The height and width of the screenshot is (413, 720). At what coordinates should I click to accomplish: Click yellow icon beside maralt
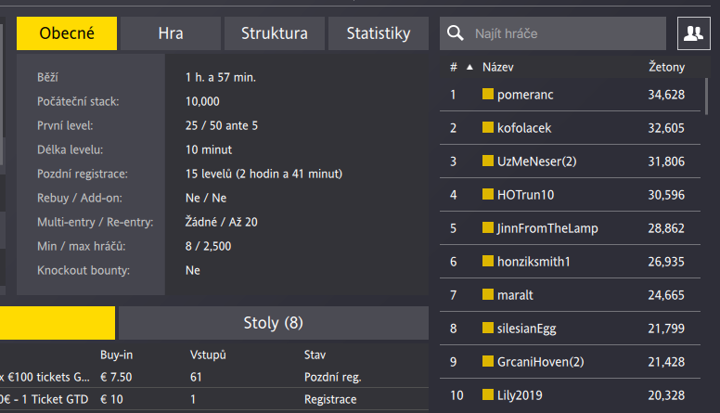(x=488, y=294)
